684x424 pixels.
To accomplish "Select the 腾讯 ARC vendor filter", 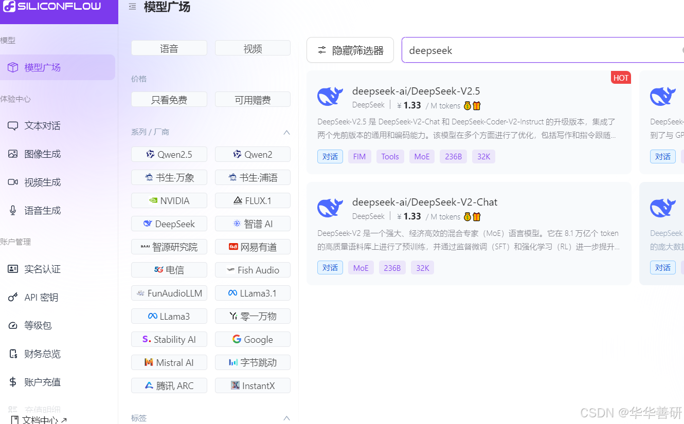I will (x=169, y=385).
